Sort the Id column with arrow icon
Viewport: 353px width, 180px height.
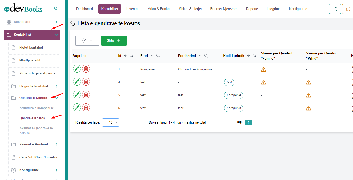click(125, 56)
